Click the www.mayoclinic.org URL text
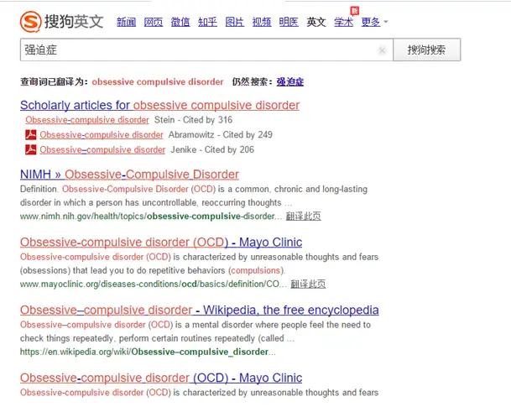 [154, 284]
